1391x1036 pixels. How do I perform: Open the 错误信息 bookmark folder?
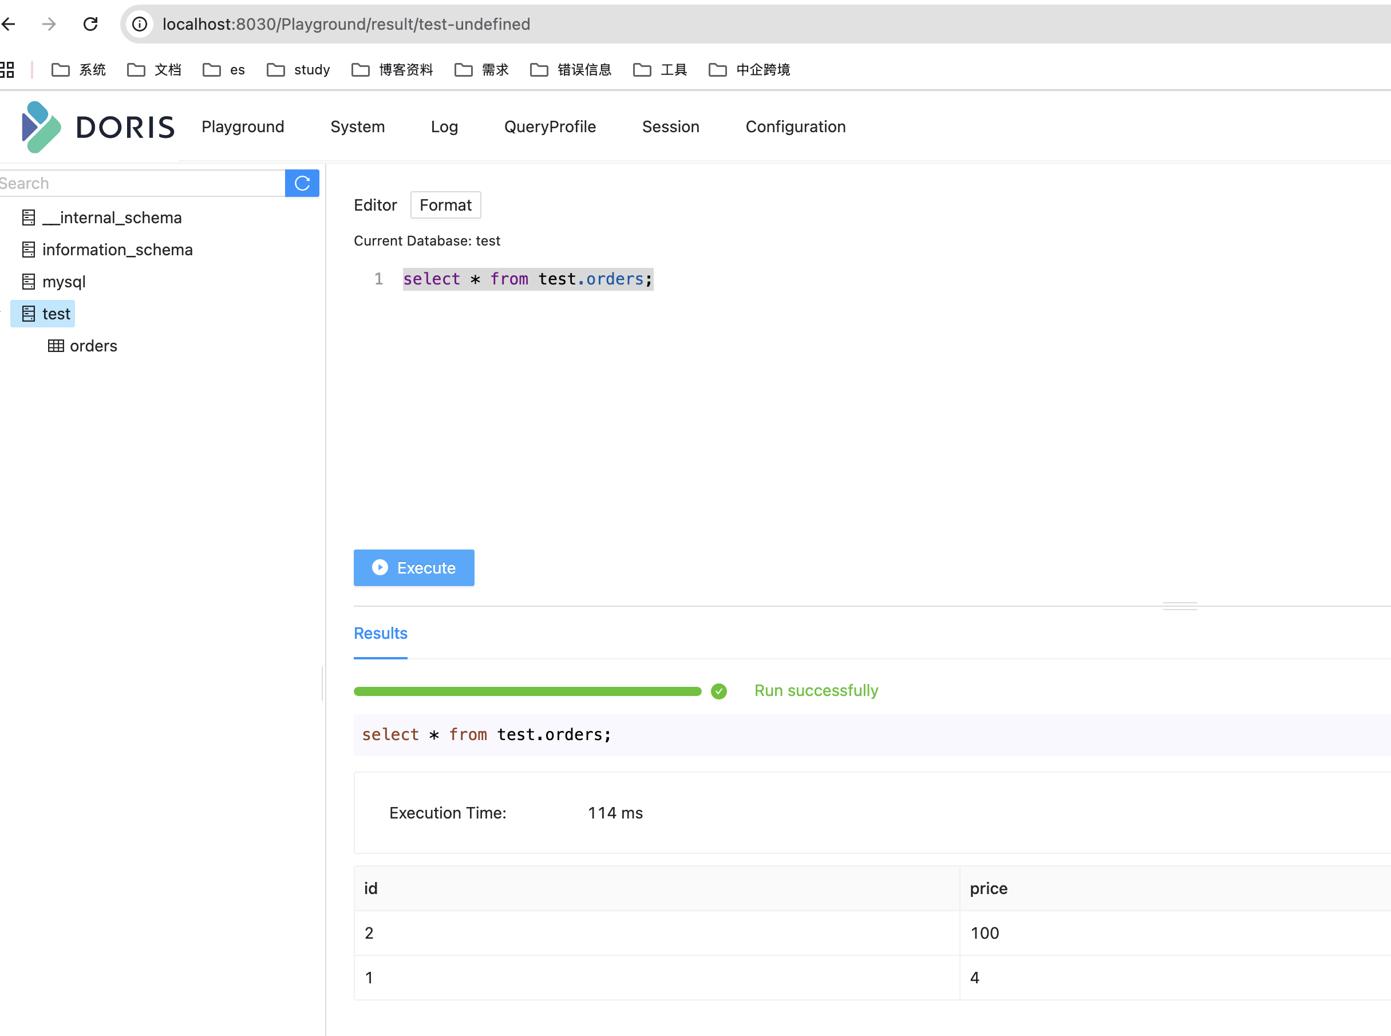(x=571, y=70)
